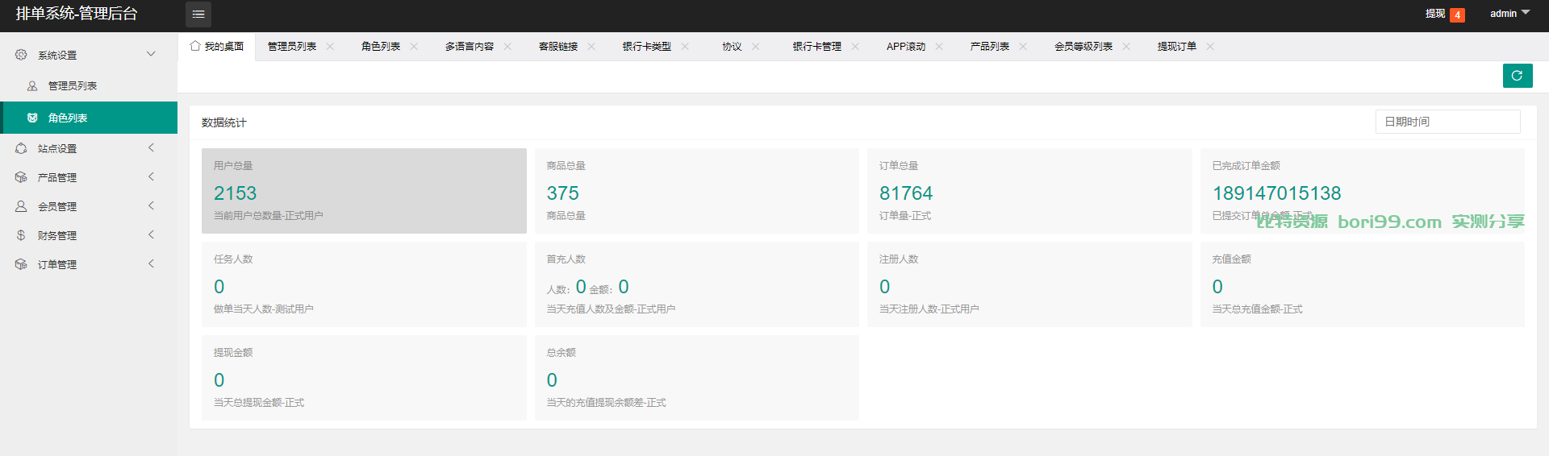
Task: Open 管理员列表 in the sidebar
Action: (89, 85)
